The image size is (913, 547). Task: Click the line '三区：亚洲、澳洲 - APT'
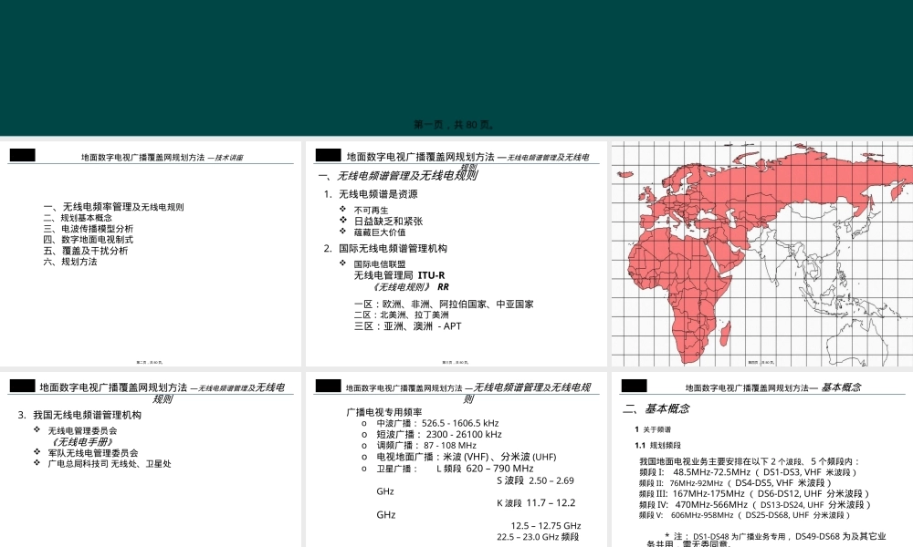point(407,326)
